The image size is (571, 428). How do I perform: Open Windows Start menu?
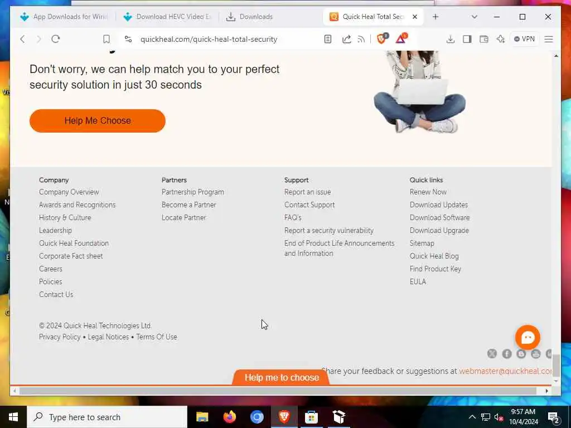tap(13, 417)
